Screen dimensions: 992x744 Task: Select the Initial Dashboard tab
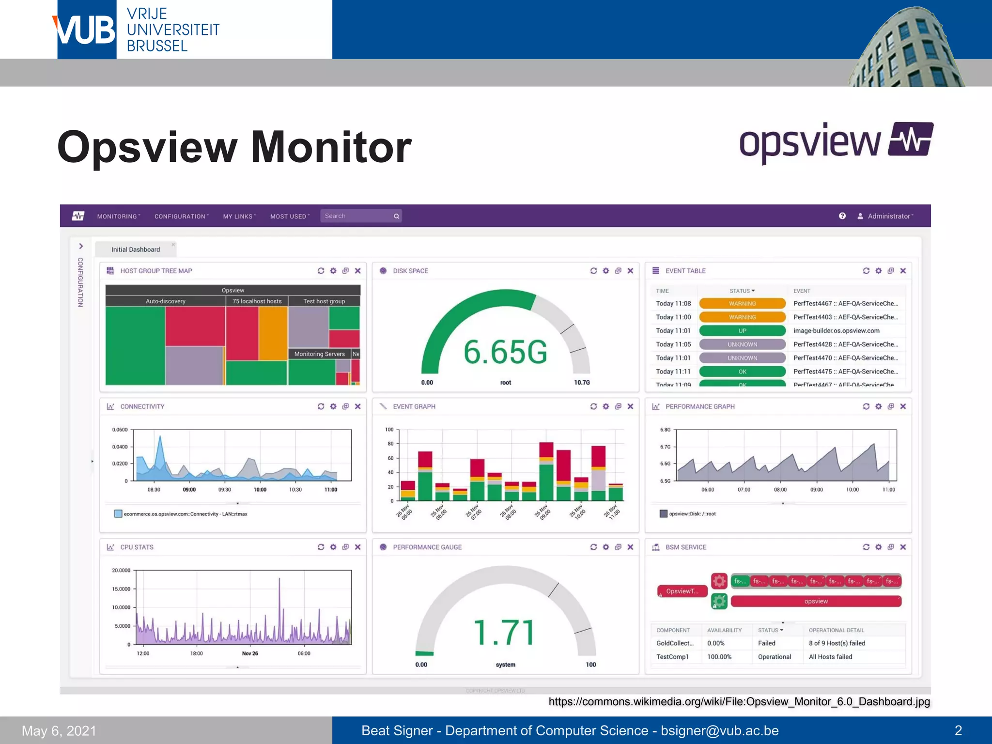coord(136,249)
